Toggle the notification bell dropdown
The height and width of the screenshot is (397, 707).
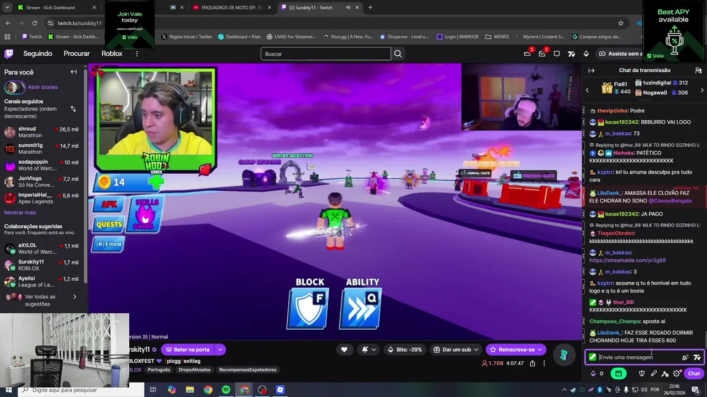coord(368,350)
